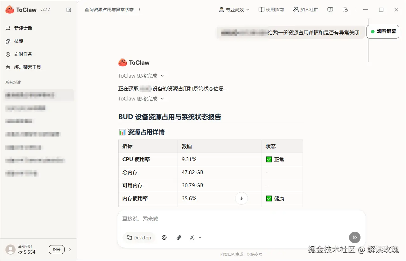Expand first ToClaw 思考完成 thinking section
Image resolution: width=406 pixels, height=261 pixels.
pos(141,76)
